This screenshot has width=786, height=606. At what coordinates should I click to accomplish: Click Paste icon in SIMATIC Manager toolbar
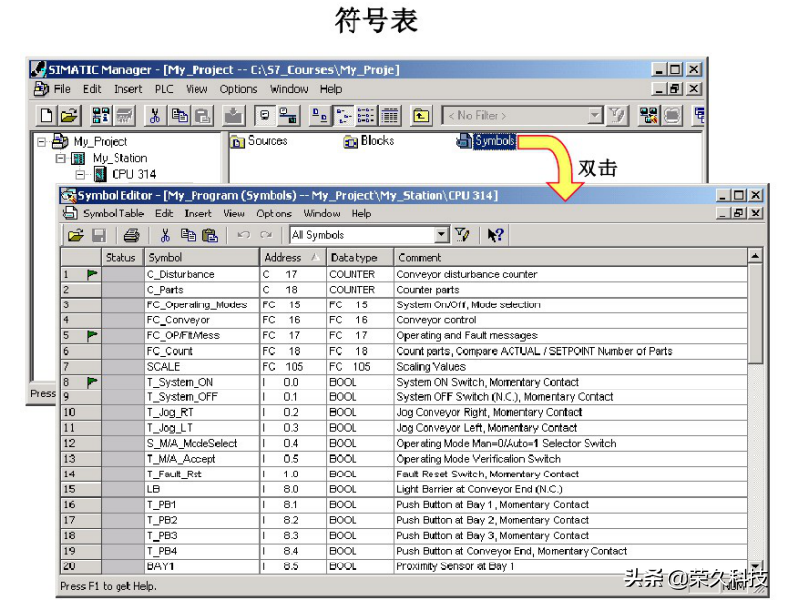pos(202,116)
